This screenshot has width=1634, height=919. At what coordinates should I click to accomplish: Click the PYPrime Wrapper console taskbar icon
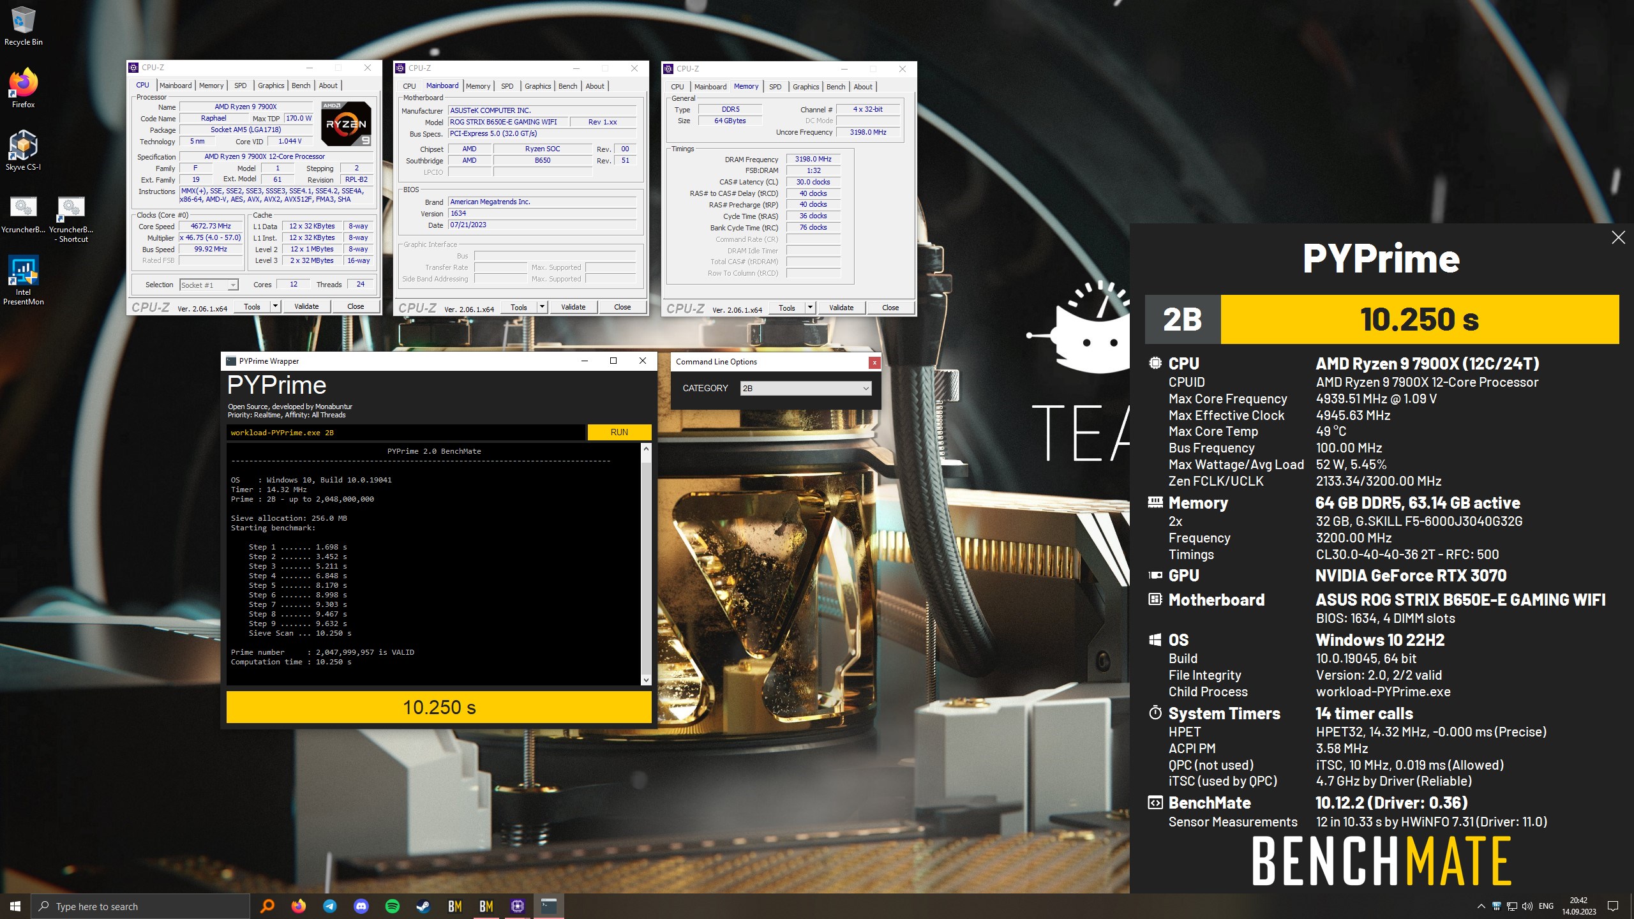pyautogui.click(x=548, y=906)
